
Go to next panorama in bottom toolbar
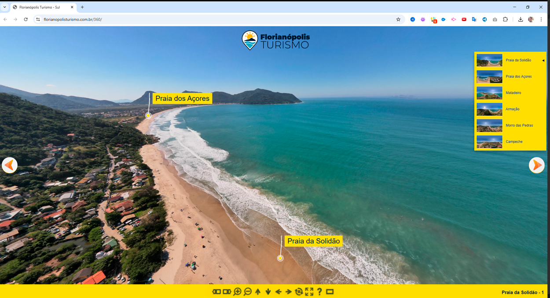(227, 291)
